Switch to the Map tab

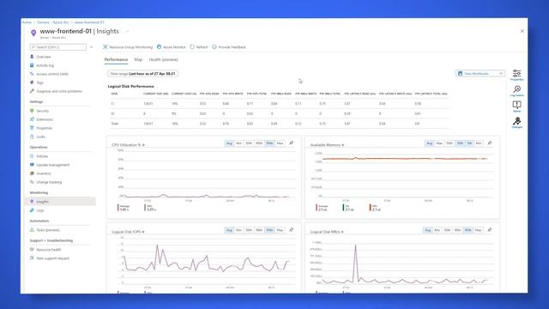point(138,59)
